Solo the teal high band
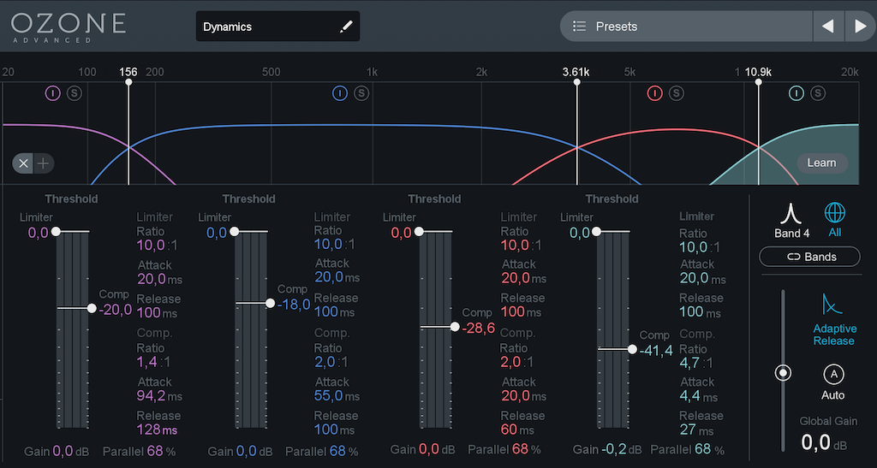This screenshot has height=468, width=877. [817, 93]
